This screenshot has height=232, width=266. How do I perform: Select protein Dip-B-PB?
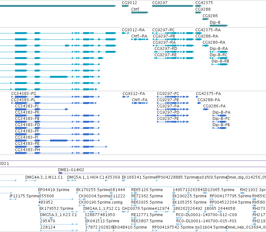coord(221,125)
